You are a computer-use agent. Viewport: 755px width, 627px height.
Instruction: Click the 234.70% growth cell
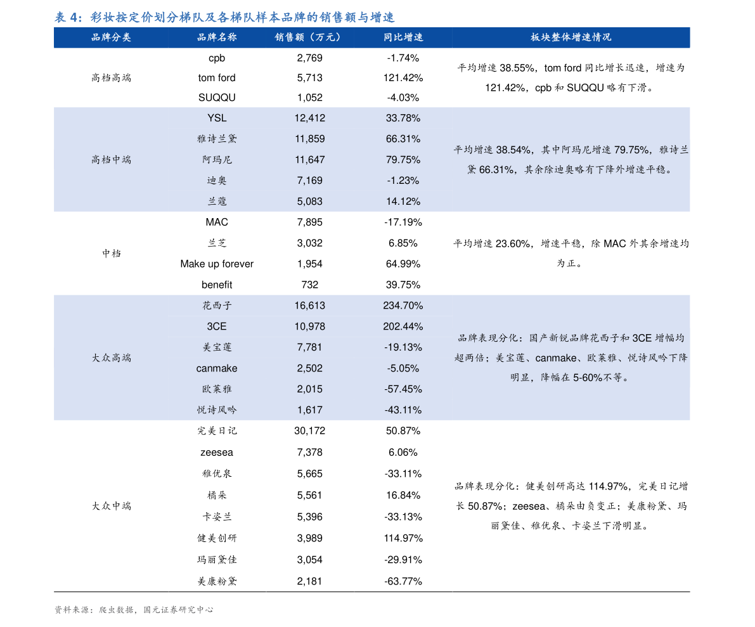(403, 306)
